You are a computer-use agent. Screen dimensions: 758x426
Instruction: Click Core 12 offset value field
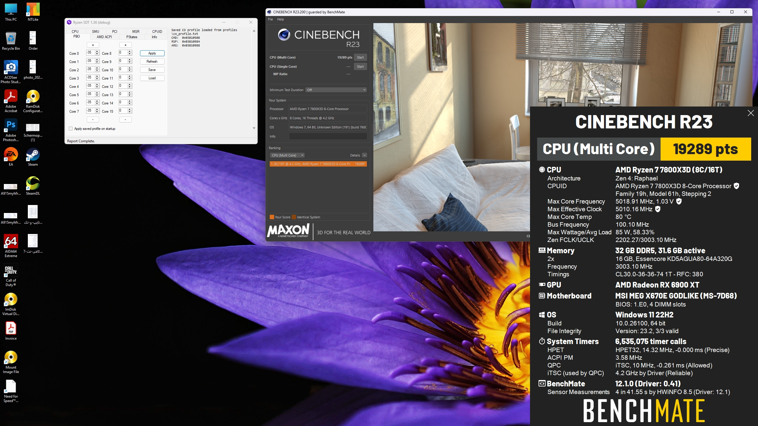pyautogui.click(x=123, y=86)
